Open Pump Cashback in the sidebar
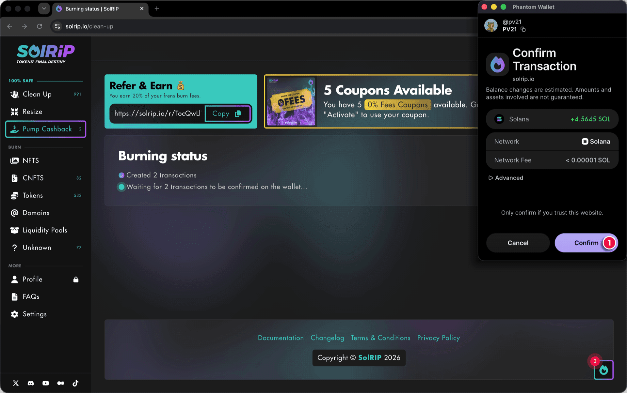Screen dimensions: 627x393 point(46,129)
